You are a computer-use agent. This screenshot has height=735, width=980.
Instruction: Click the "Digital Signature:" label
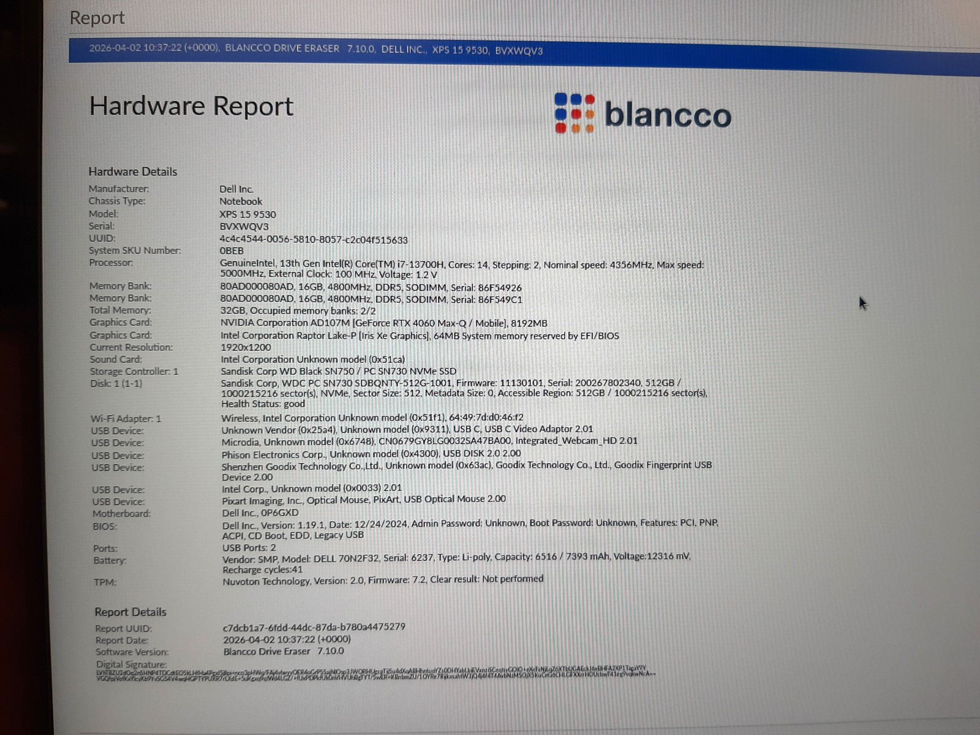(131, 665)
